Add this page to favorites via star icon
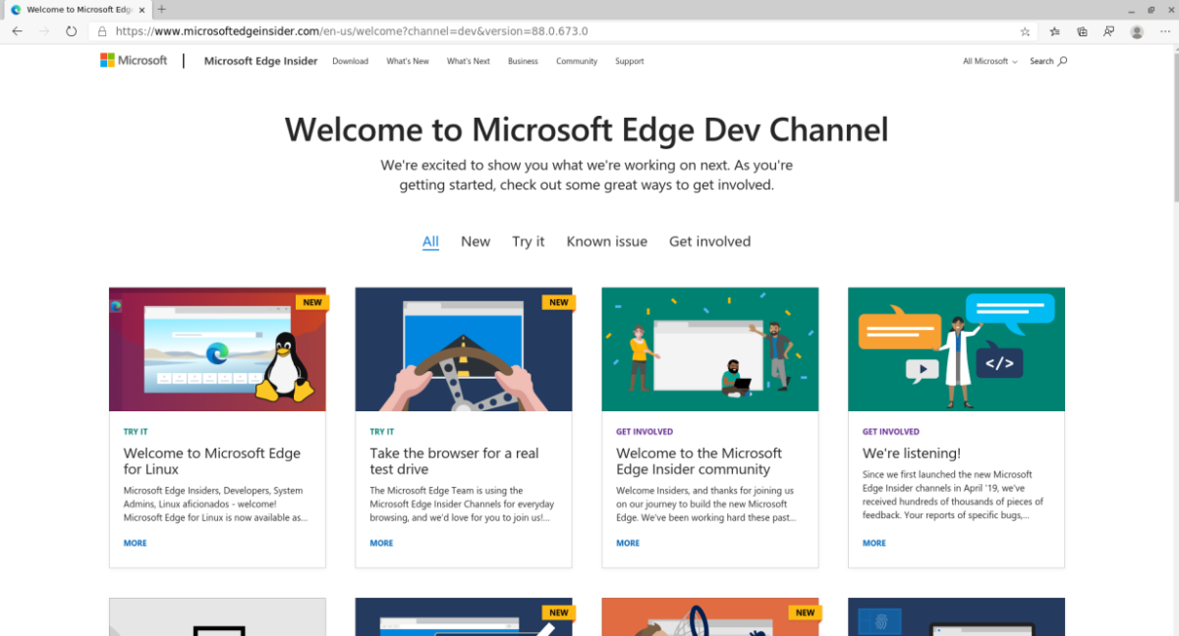The height and width of the screenshot is (636, 1179). 1025,31
